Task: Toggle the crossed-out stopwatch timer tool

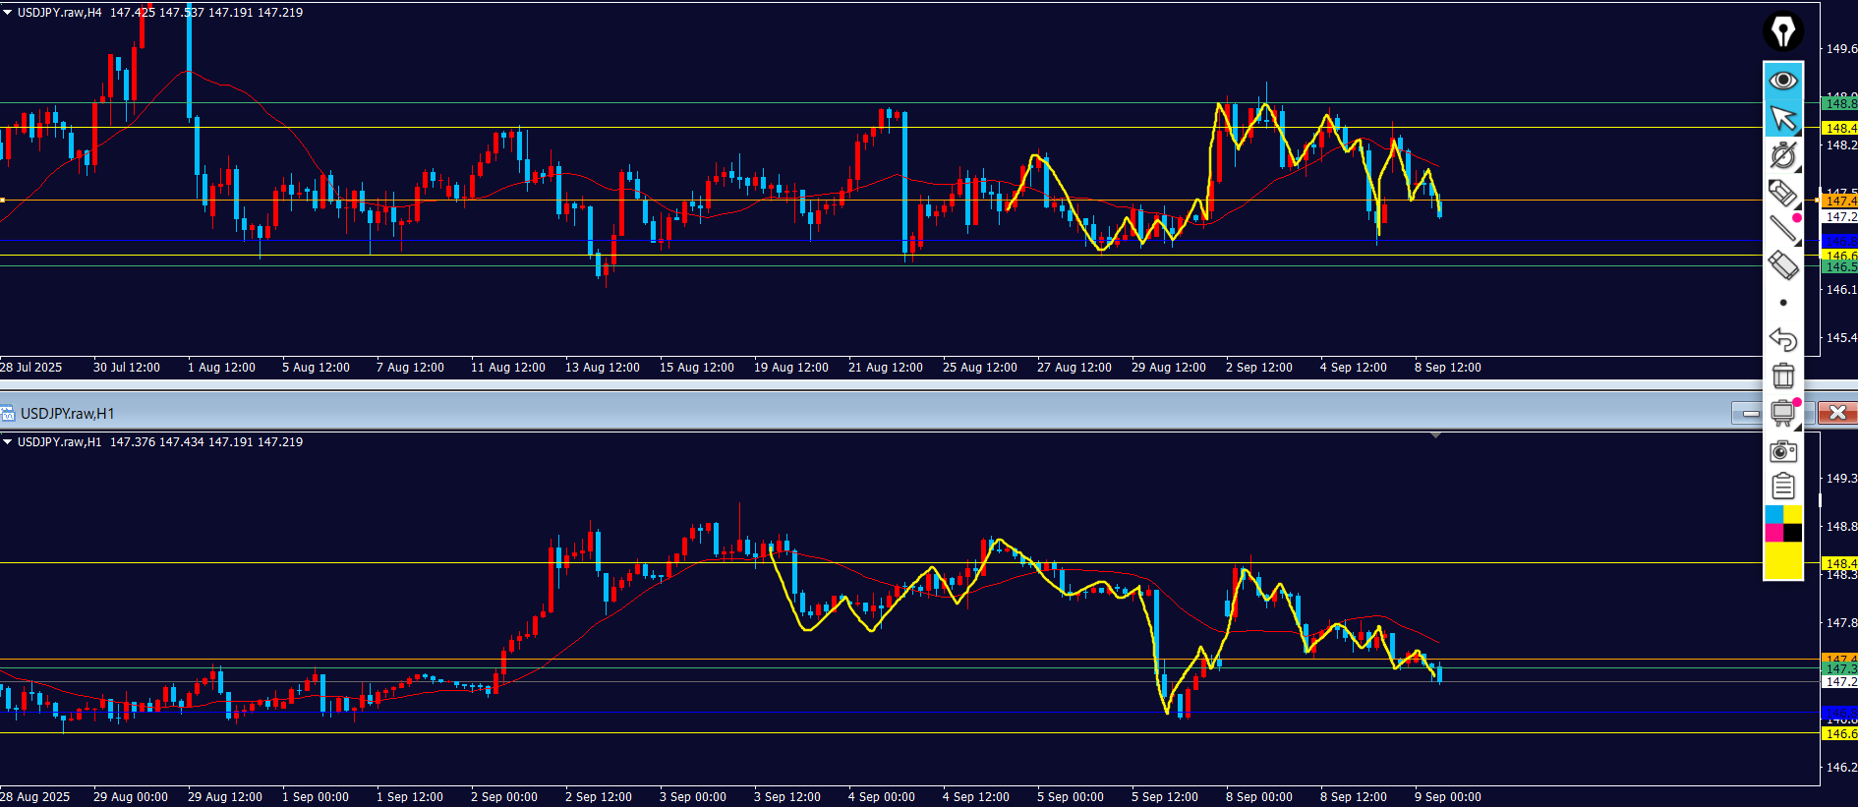Action: [x=1782, y=155]
